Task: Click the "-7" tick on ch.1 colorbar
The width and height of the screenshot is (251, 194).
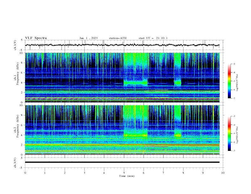Action: pos(234,98)
